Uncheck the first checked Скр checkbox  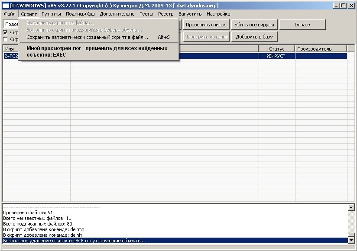[6, 32]
